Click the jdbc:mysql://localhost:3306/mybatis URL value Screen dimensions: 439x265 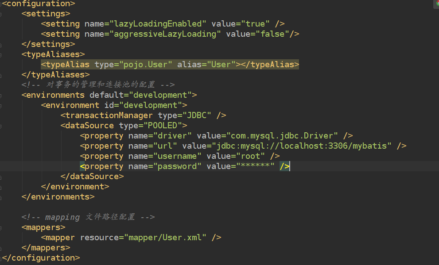click(302, 146)
